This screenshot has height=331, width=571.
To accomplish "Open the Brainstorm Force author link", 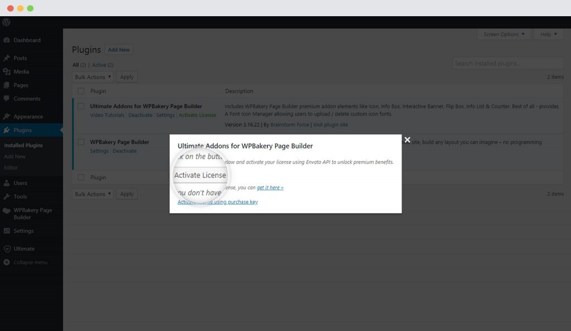I will [x=289, y=124].
